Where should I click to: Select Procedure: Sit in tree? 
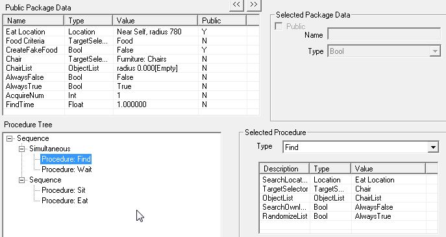coord(64,190)
